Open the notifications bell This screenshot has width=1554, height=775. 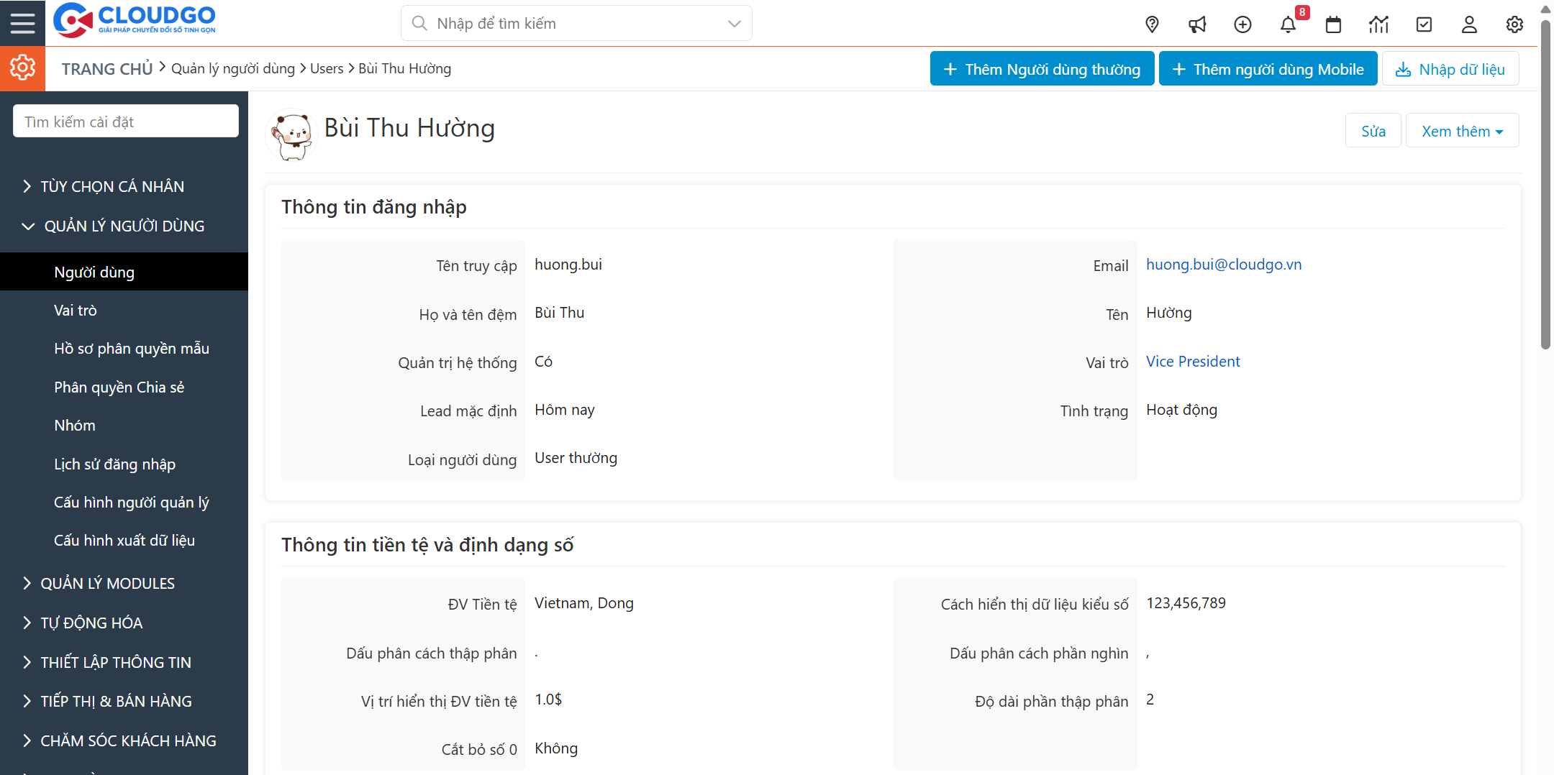coord(1288,24)
